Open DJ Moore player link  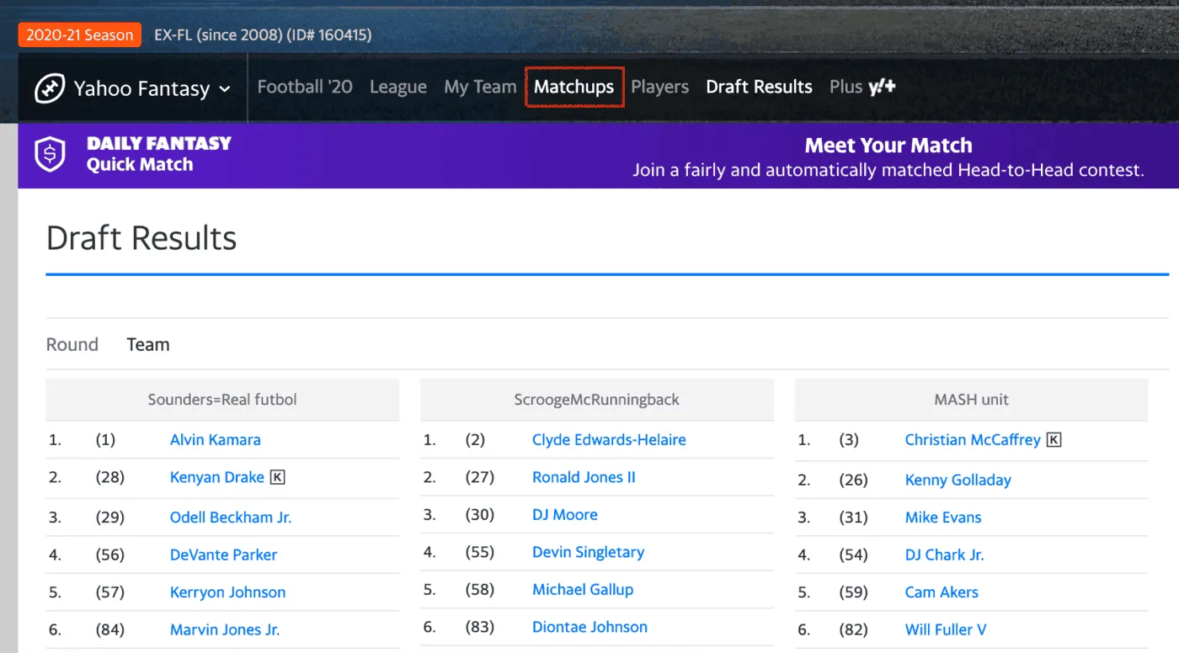(565, 514)
